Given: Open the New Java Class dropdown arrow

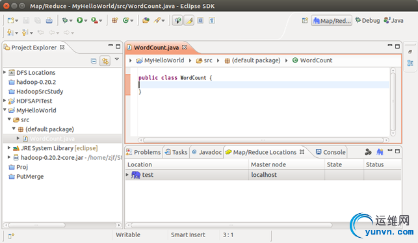Looking at the screenshot, I should [132, 21].
